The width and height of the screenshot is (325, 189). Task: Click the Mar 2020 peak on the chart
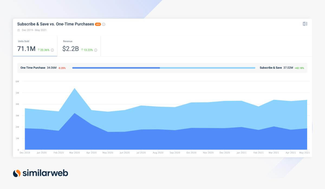point(75,89)
